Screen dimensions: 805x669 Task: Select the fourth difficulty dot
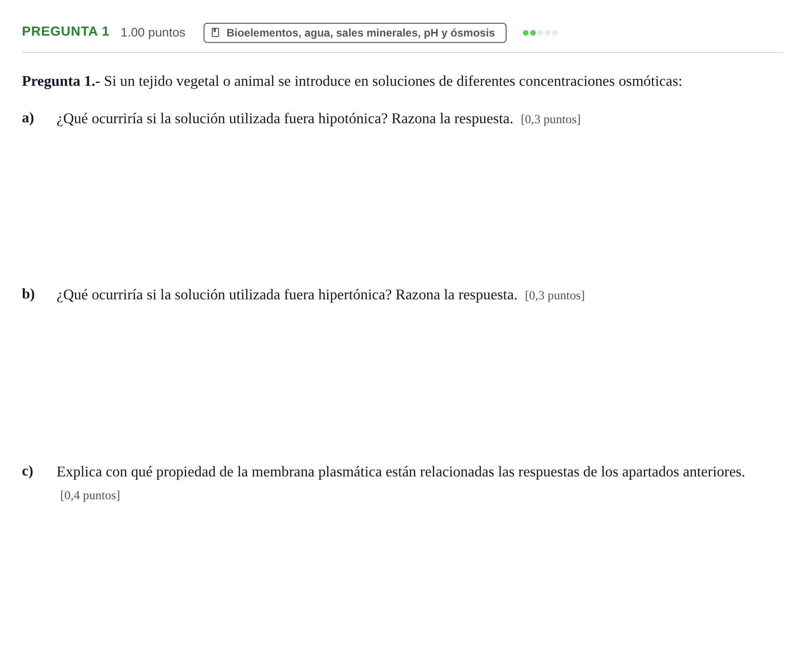[548, 33]
